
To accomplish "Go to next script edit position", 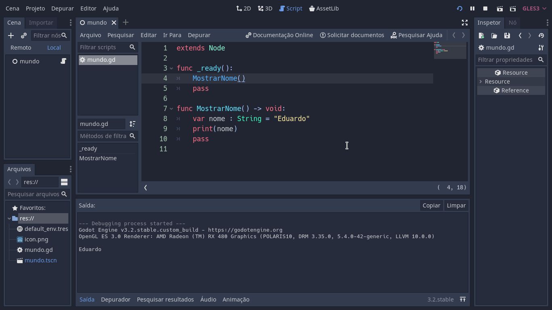I will coord(464,35).
